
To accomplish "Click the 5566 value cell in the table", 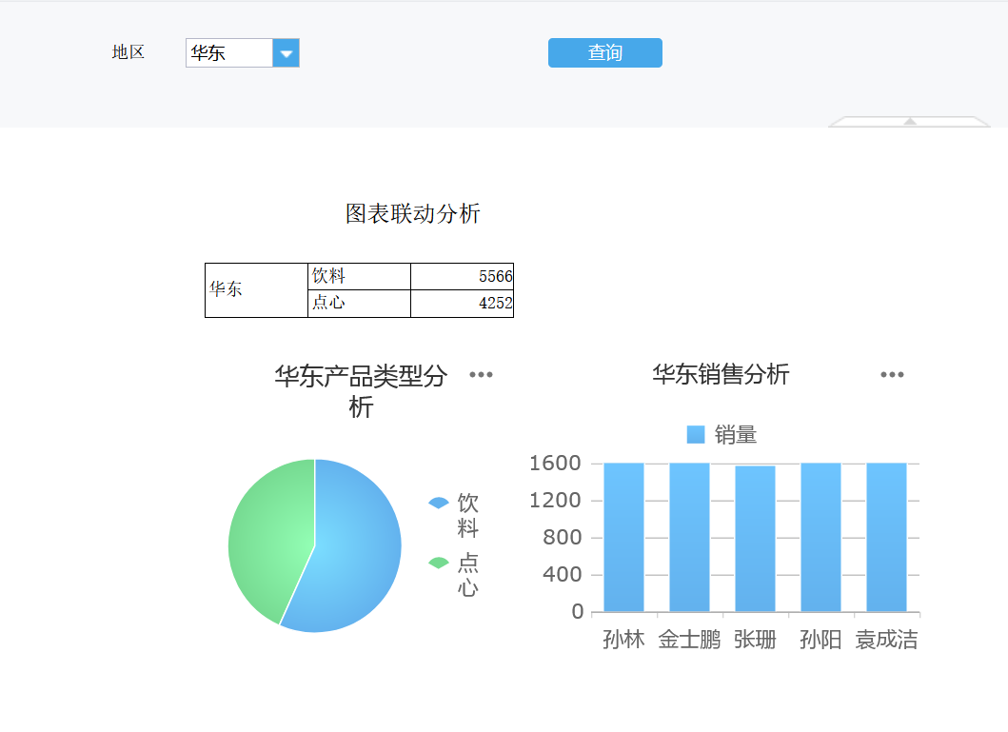I will [463, 276].
